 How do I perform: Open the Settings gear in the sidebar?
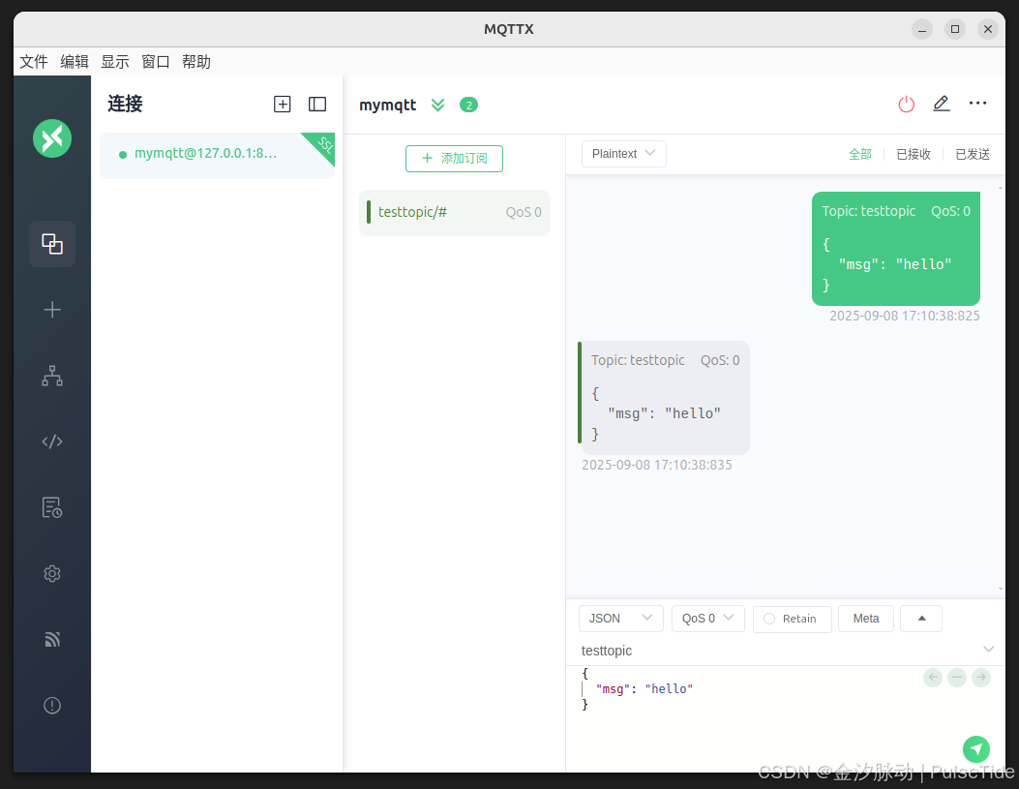coord(52,574)
